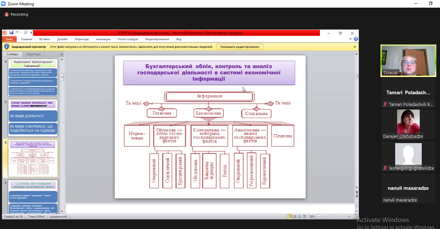Click the Разрешить редактирование button

point(239,47)
